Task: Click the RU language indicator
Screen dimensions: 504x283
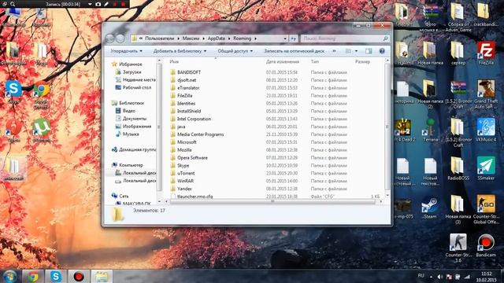Action: click(x=421, y=276)
